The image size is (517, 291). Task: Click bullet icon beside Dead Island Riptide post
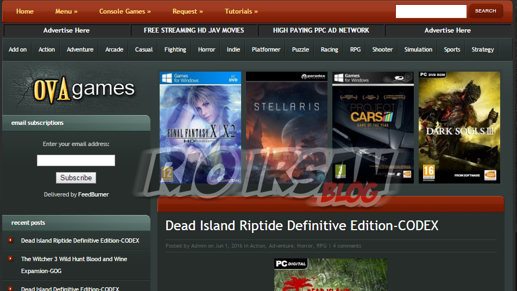10,241
